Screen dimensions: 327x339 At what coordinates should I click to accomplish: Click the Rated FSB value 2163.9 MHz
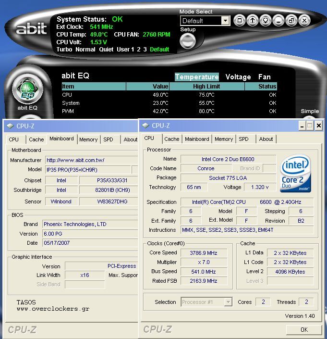pos(204,281)
